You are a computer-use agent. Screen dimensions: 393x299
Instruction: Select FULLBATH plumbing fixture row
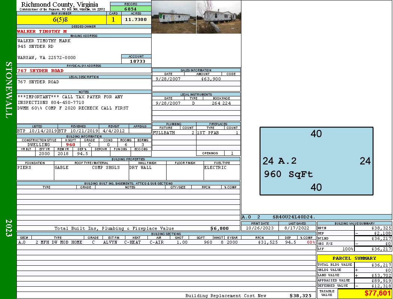point(174,133)
